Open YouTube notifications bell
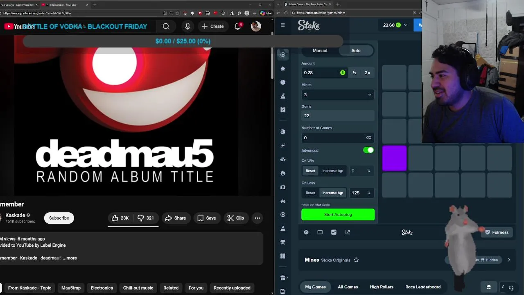Screen dimensions: 524x295 [x=238, y=26]
